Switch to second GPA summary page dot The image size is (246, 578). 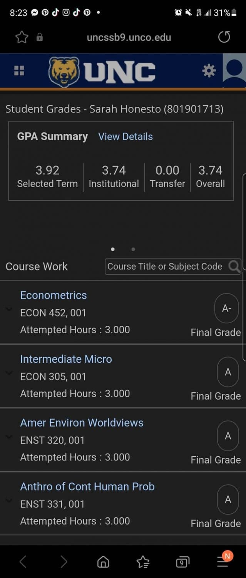coord(133,249)
